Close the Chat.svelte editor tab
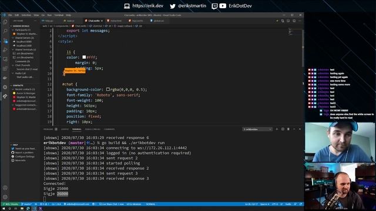This screenshot has width=376, height=211. point(102,21)
